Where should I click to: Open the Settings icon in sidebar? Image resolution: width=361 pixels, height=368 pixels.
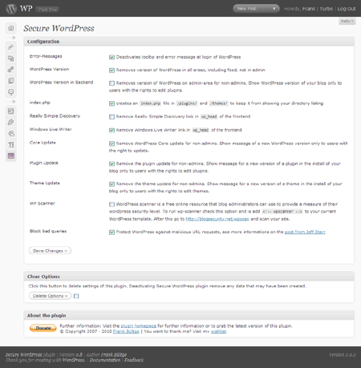tap(11, 156)
